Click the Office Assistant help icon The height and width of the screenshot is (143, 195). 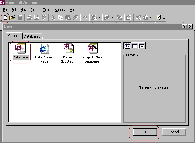(159, 17)
